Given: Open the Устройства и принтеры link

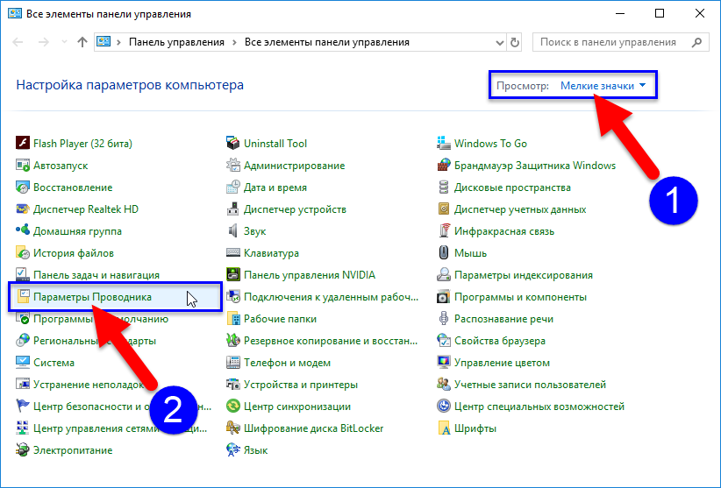Looking at the screenshot, I should pyautogui.click(x=301, y=385).
